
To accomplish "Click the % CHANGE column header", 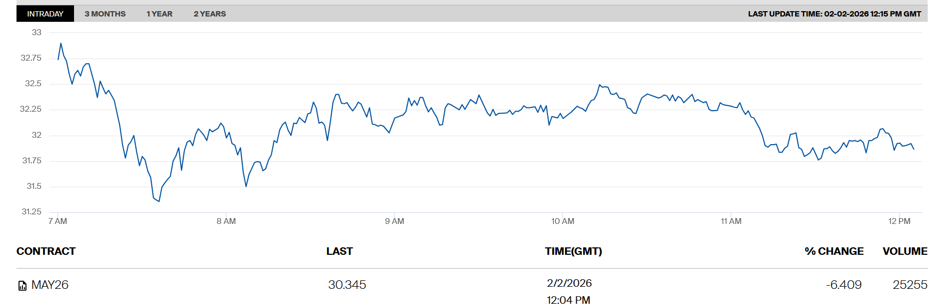I will point(833,251).
